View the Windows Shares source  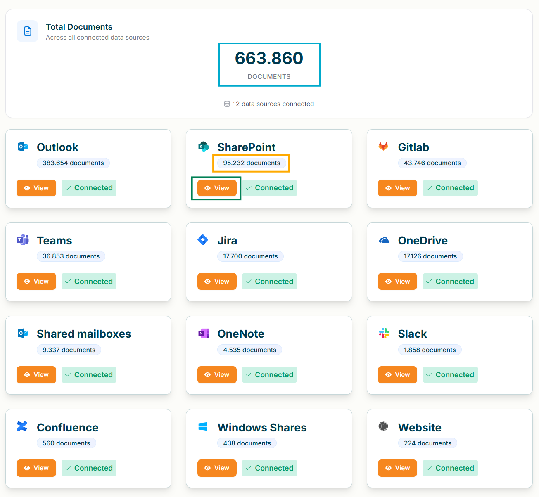(217, 468)
